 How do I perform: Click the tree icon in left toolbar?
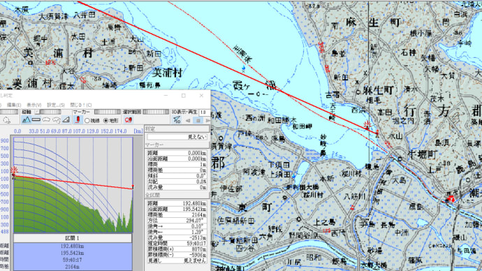coord(6,120)
